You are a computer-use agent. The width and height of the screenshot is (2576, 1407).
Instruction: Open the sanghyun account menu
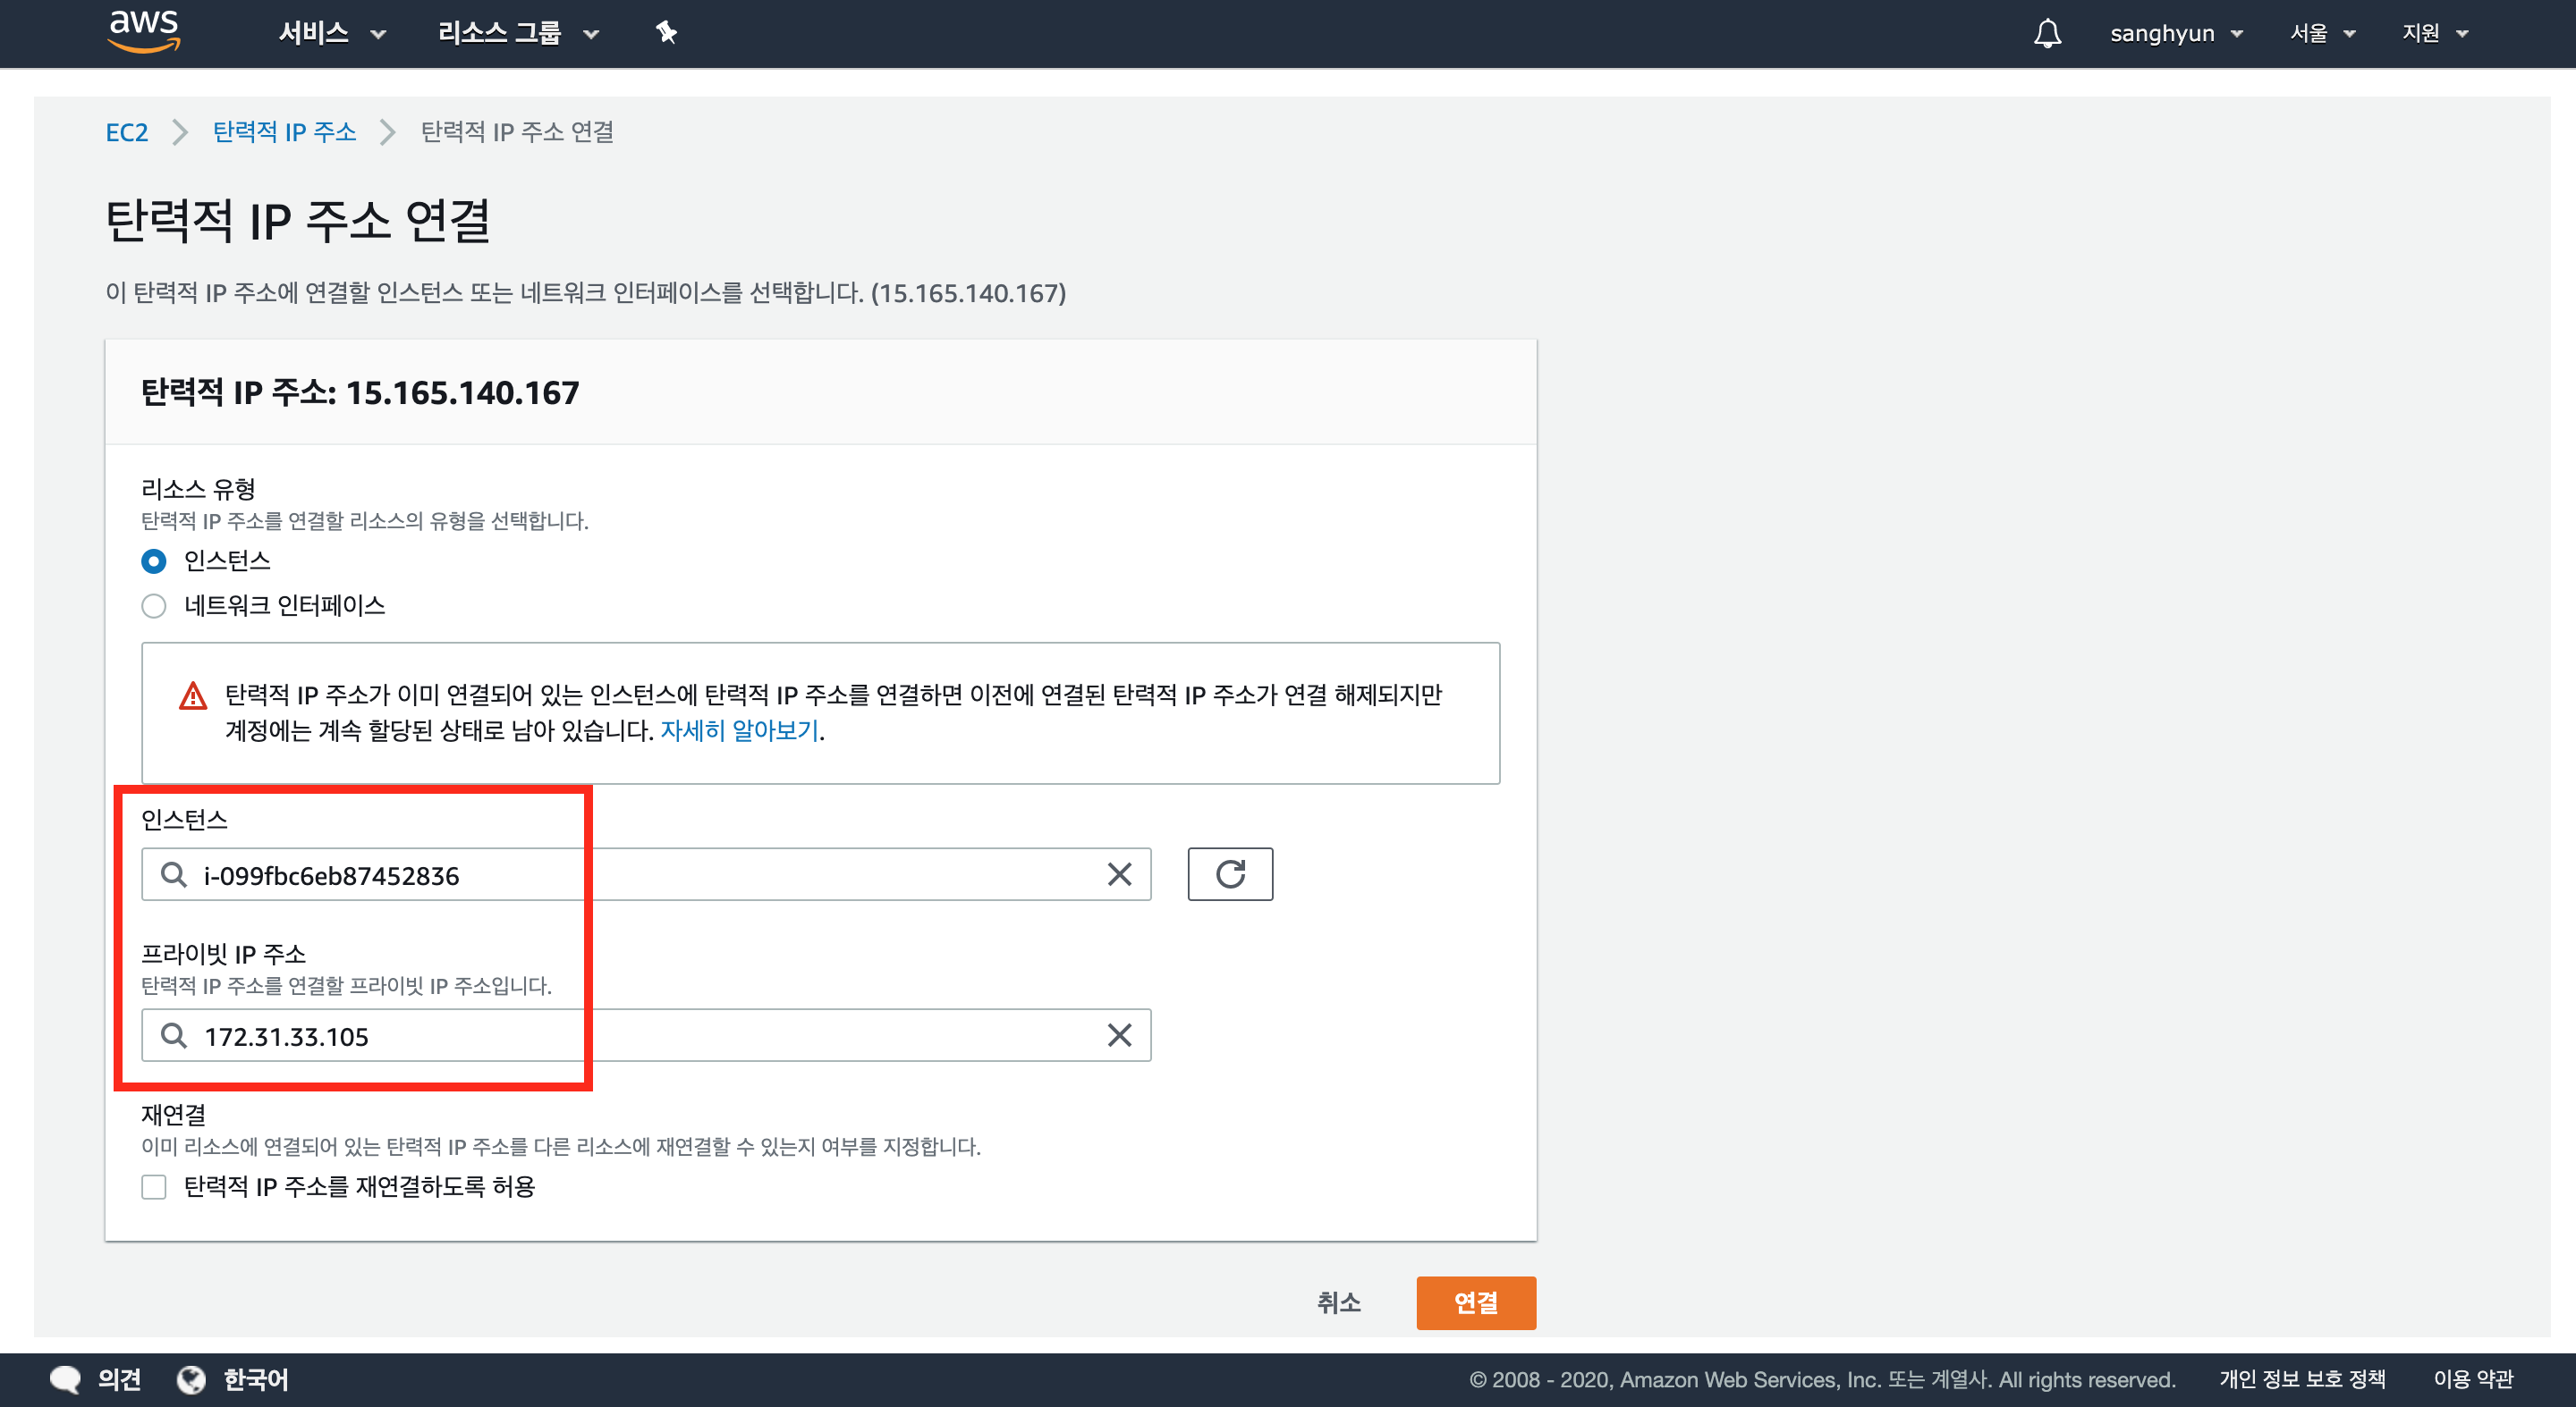click(2175, 33)
